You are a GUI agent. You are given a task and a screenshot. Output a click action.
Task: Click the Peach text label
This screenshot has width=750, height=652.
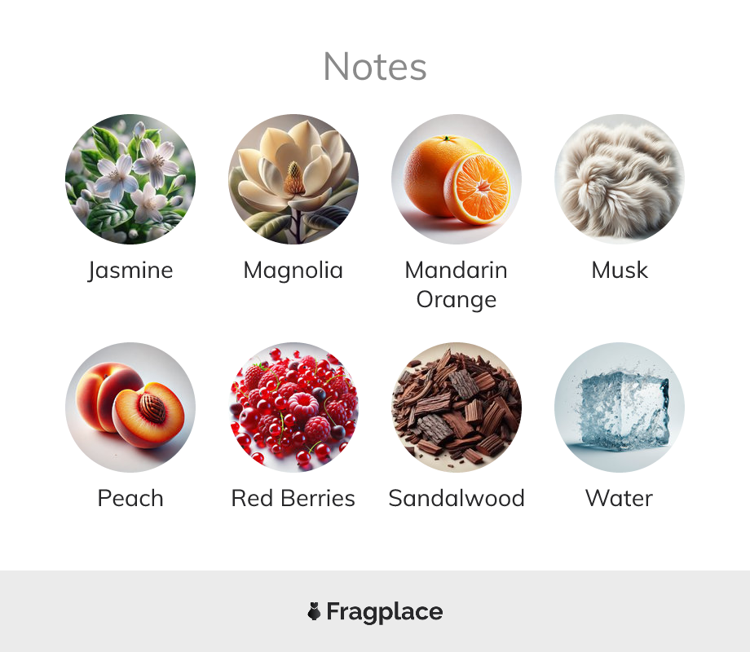(x=130, y=498)
